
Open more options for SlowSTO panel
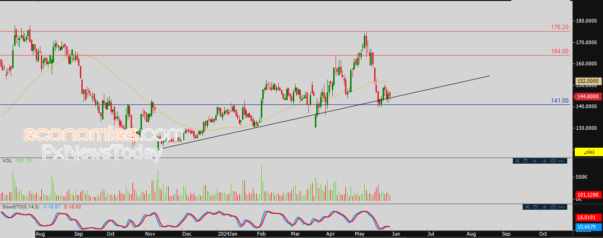pyautogui.click(x=562, y=207)
